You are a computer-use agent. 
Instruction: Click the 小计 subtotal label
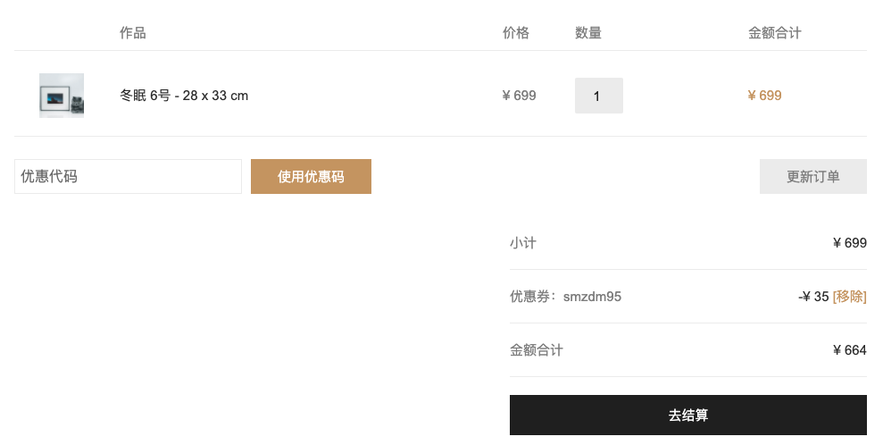523,243
